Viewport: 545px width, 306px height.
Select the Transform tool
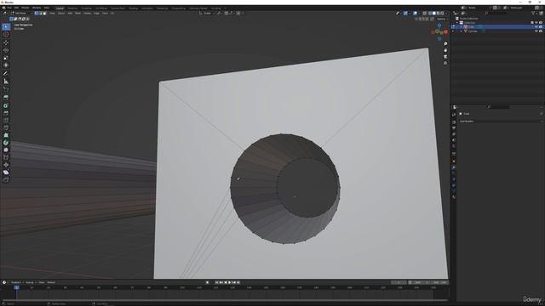(x=6, y=65)
